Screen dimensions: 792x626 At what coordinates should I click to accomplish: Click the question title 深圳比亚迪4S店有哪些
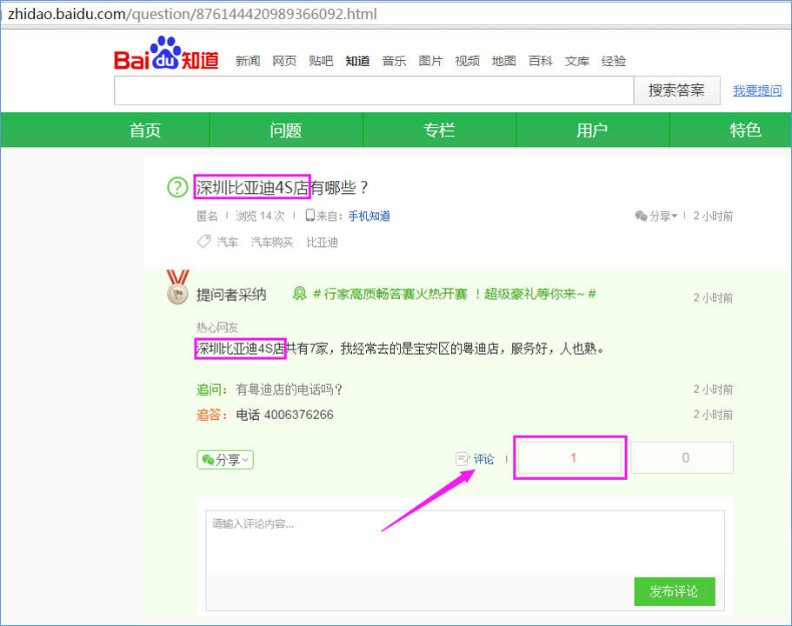click(282, 188)
